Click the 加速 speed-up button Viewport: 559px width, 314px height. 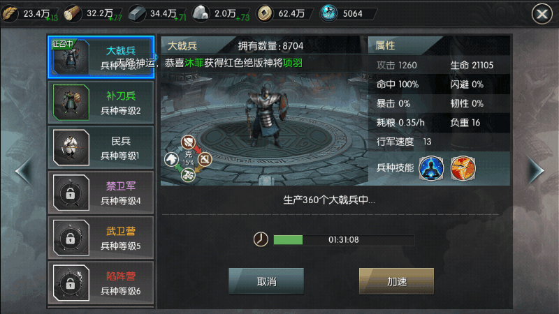(396, 281)
